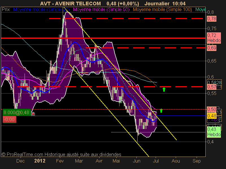Click the Sep label on the time axis
The image size is (226, 169).
click(x=197, y=161)
